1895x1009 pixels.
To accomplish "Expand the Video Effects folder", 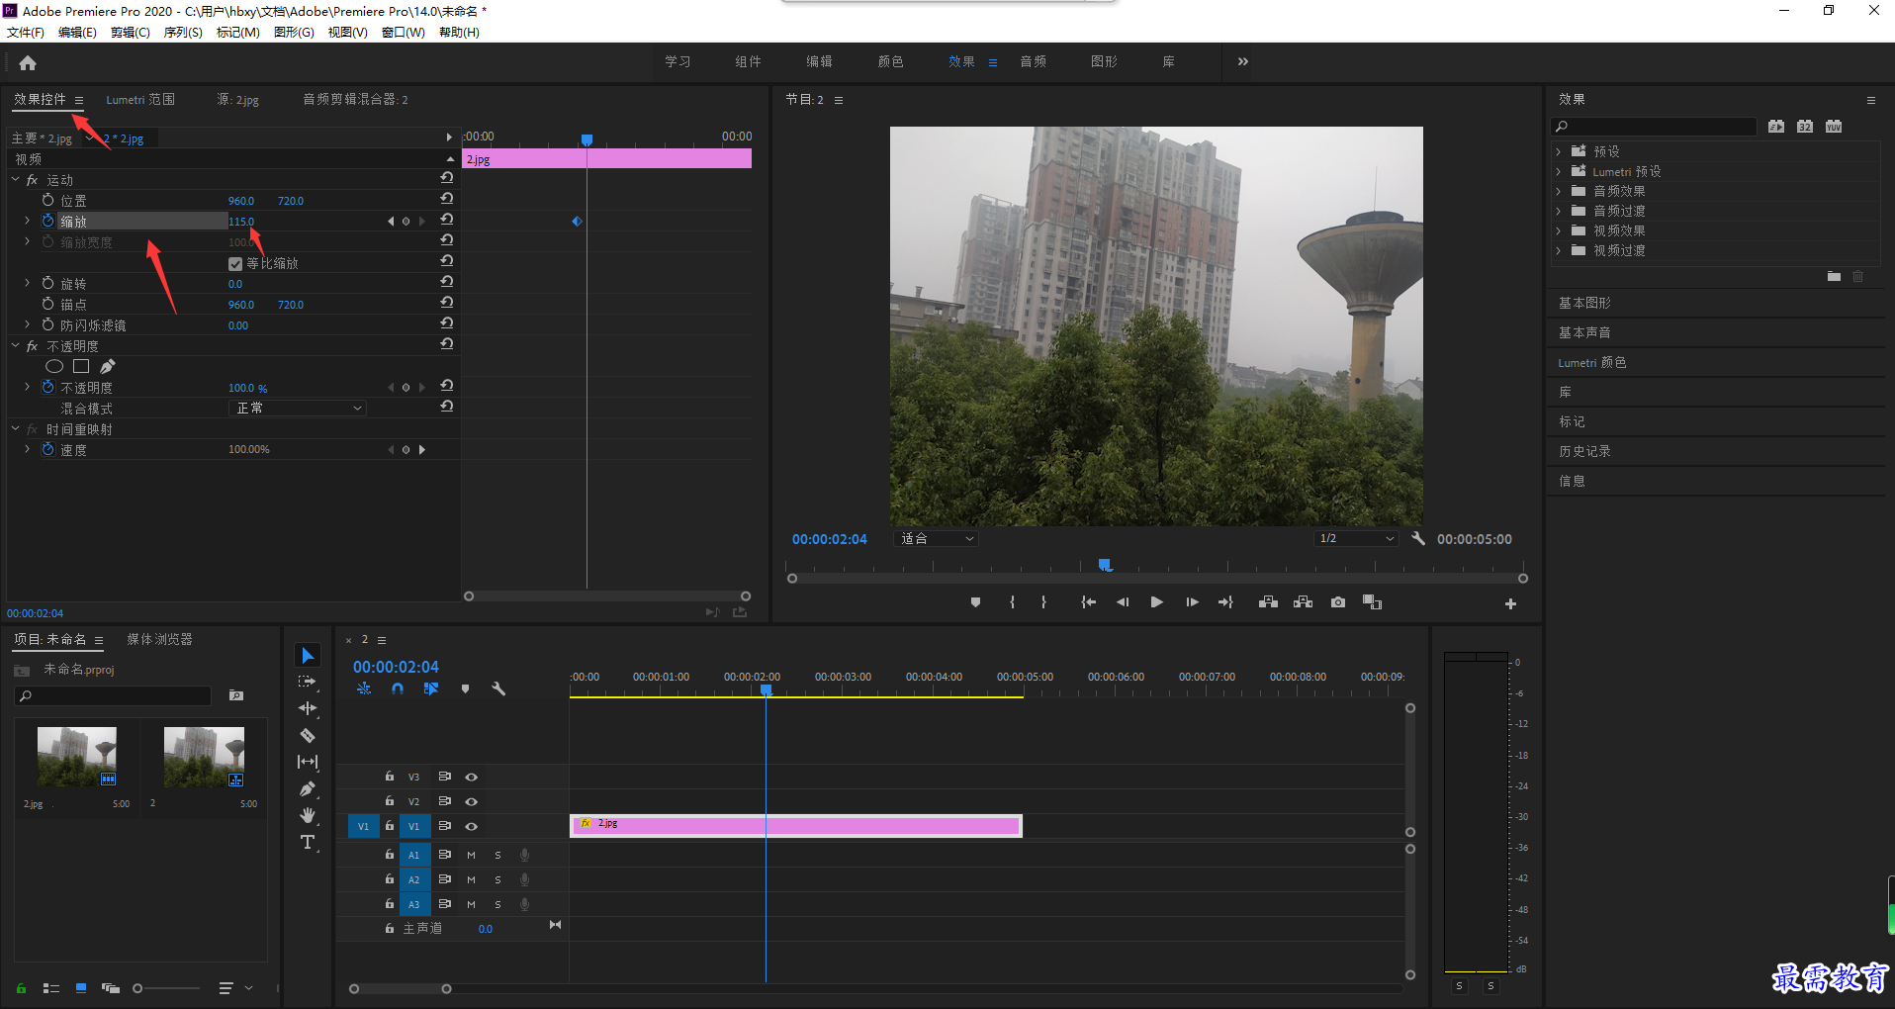I will tap(1558, 230).
